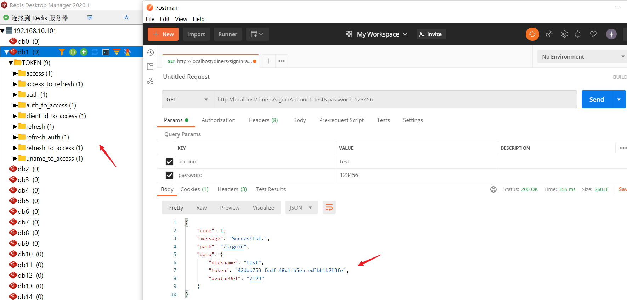Click the globe network info icon near Status

tap(493, 189)
